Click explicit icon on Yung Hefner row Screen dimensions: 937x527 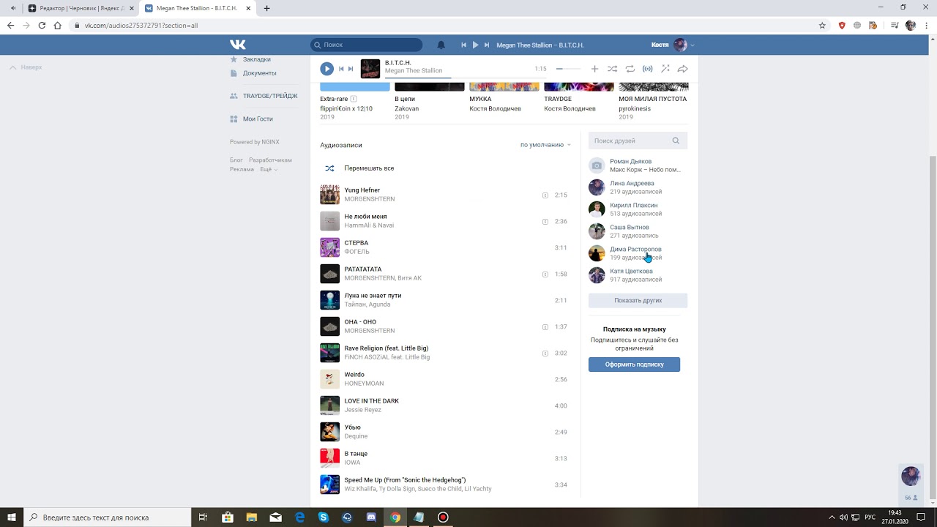[x=545, y=195]
